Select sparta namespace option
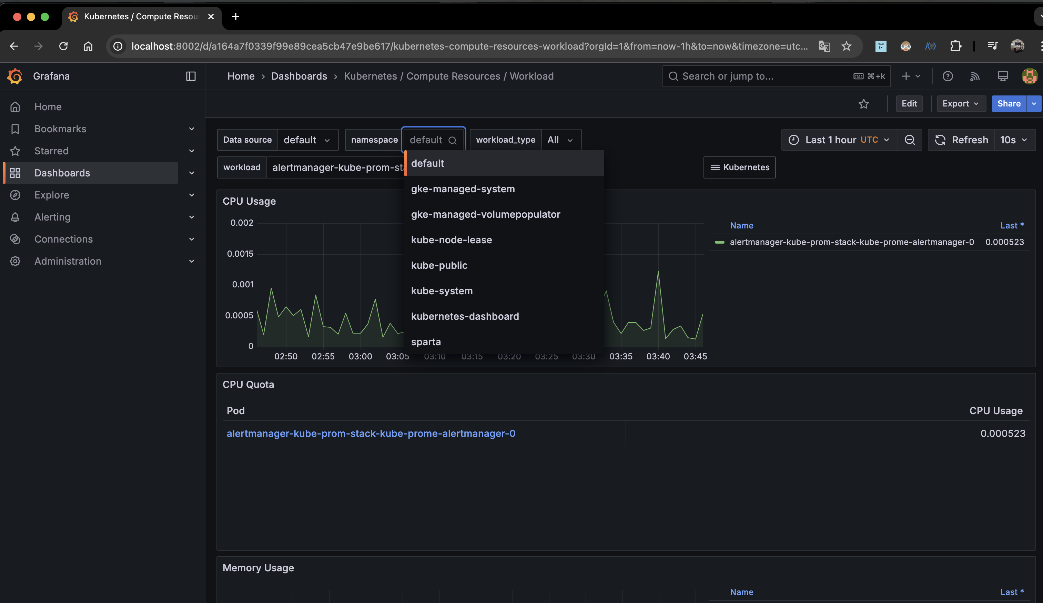 504,342
